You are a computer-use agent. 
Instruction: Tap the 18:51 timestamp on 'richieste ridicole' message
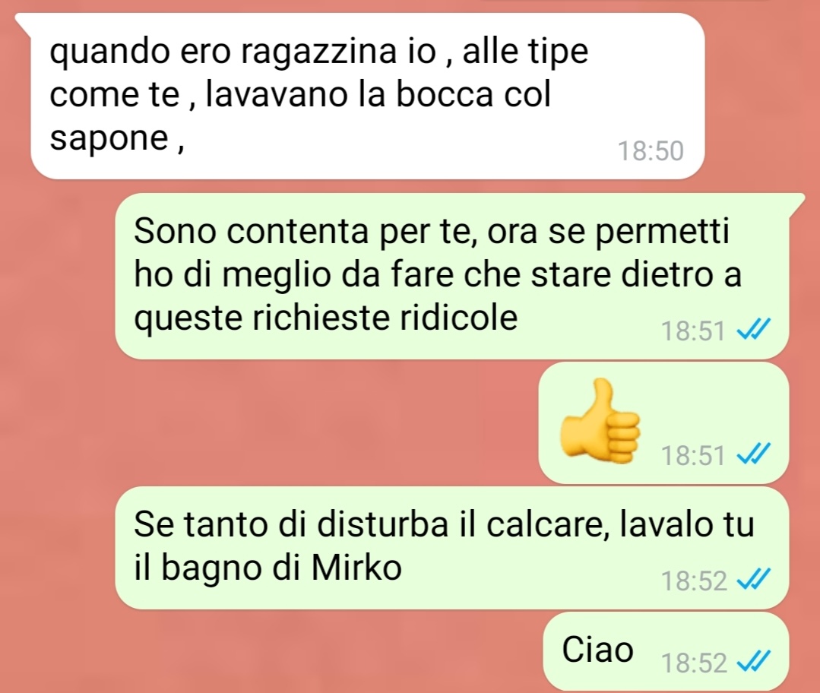click(x=693, y=331)
